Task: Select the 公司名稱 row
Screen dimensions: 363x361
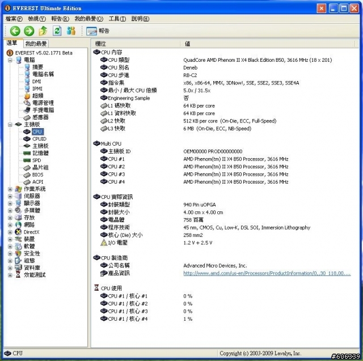Action: [x=225, y=265]
